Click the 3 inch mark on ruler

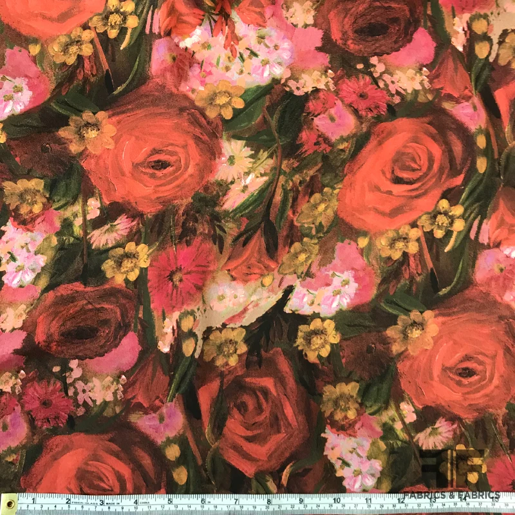point(102,502)
